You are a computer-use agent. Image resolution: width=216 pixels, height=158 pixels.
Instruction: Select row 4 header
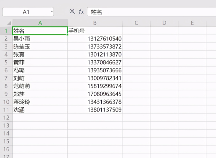point(6,54)
